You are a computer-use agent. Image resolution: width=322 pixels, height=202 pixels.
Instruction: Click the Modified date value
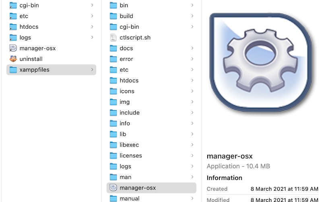(x=284, y=200)
